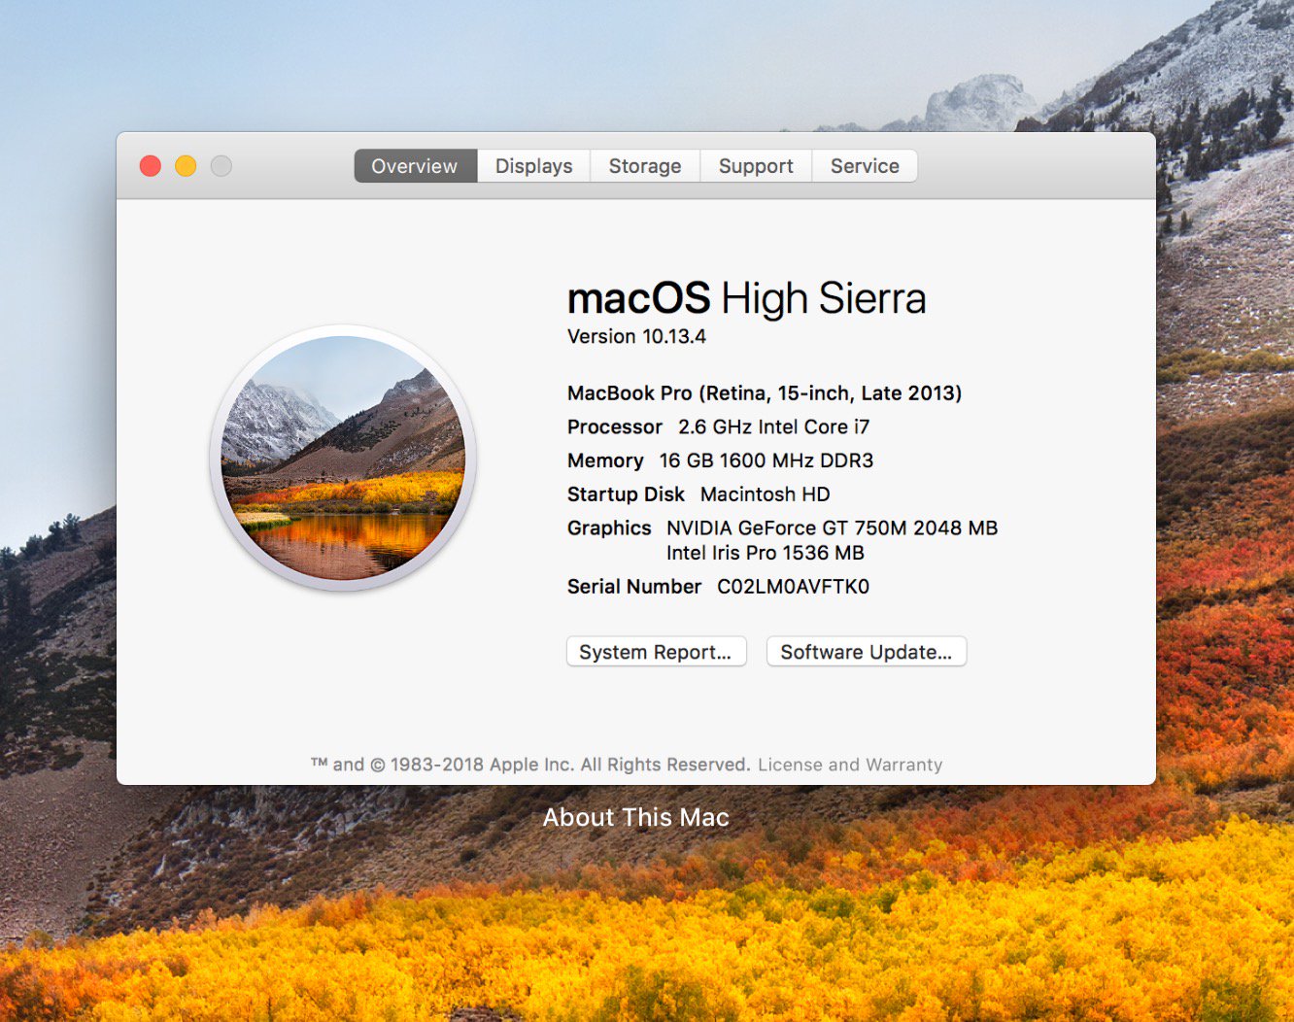1294x1022 pixels.
Task: Click the serial number C02LM0AVFTK0
Action: coord(793,587)
